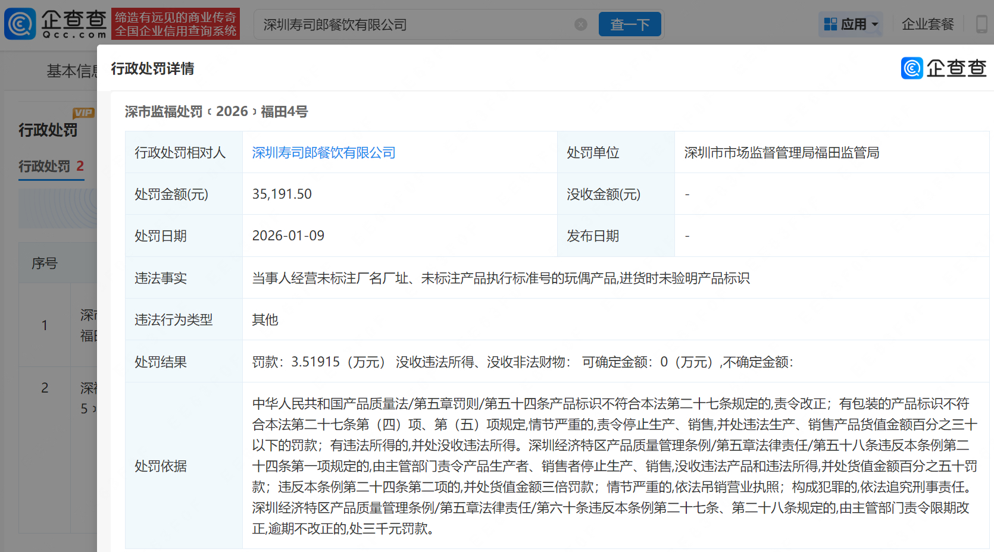Click the document number 深市监福处罚〔2026〕福田4号
This screenshot has height=552, width=994.
(216, 112)
